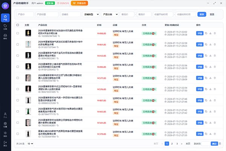Image resolution: width=226 pixels, height=151 pixels.
Task: Focus the jump-to-page number field
Action: pyautogui.click(x=206, y=143)
